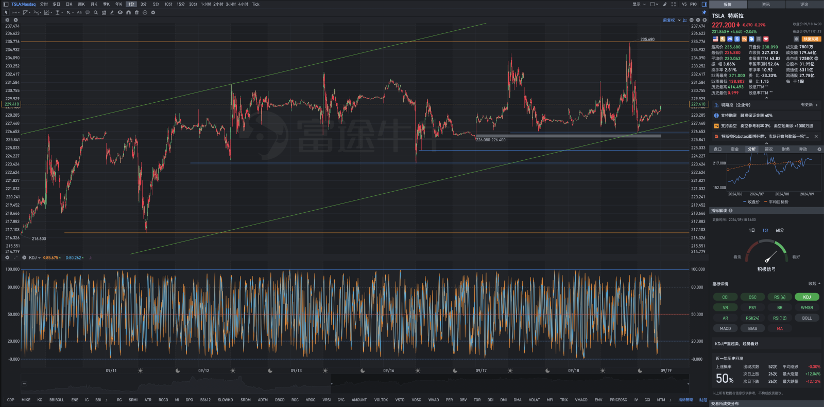Screen dimensions: 824x407
Task: Click the brush style icon
Action: 665,4
